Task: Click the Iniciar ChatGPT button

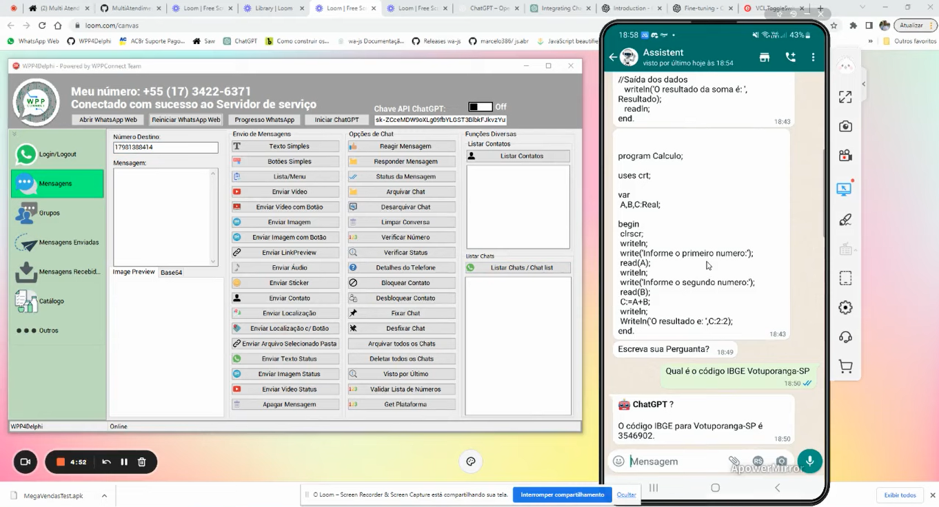Action: pyautogui.click(x=336, y=120)
